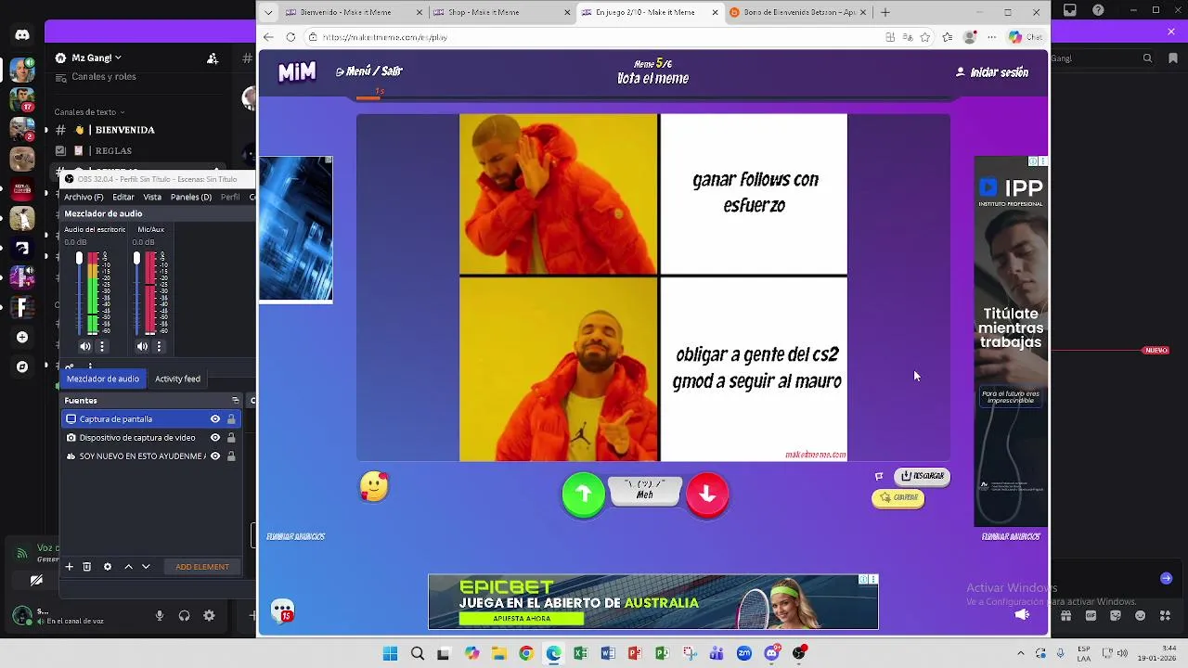Open source properties gear icon
Image resolution: width=1188 pixels, height=668 pixels.
(x=108, y=567)
